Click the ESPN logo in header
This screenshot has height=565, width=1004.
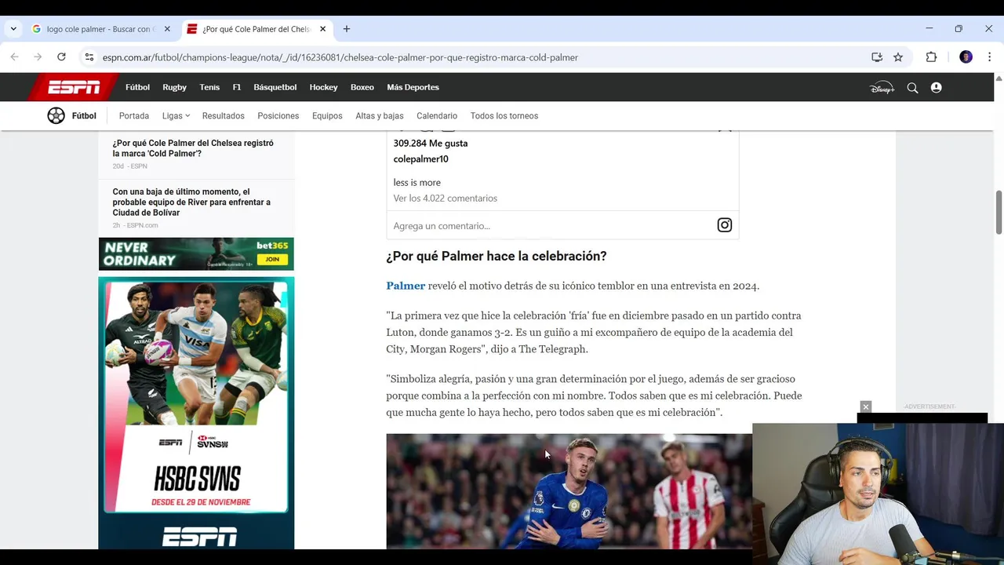pyautogui.click(x=73, y=87)
